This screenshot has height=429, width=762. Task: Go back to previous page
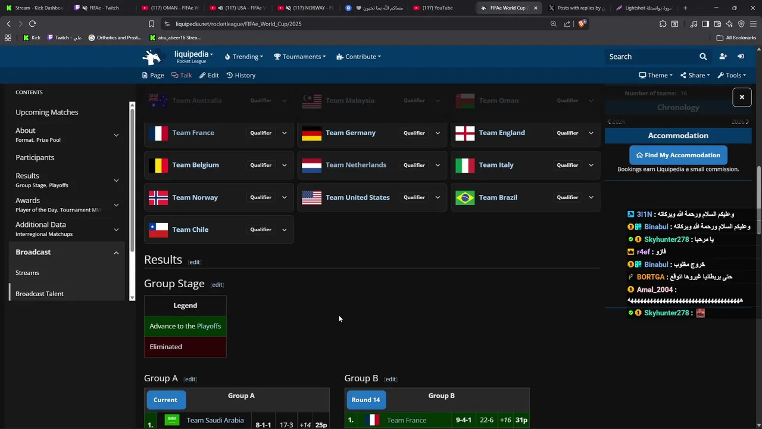point(8,24)
